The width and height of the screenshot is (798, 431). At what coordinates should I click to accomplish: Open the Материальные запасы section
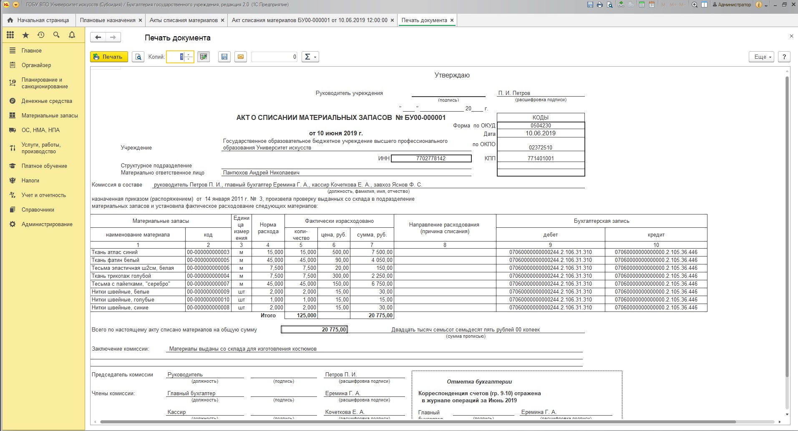point(43,115)
